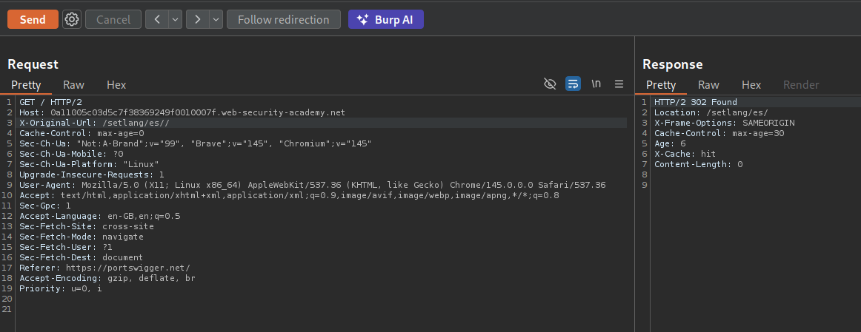Click Follow redirection button
This screenshot has height=332, width=861.
pyautogui.click(x=283, y=20)
